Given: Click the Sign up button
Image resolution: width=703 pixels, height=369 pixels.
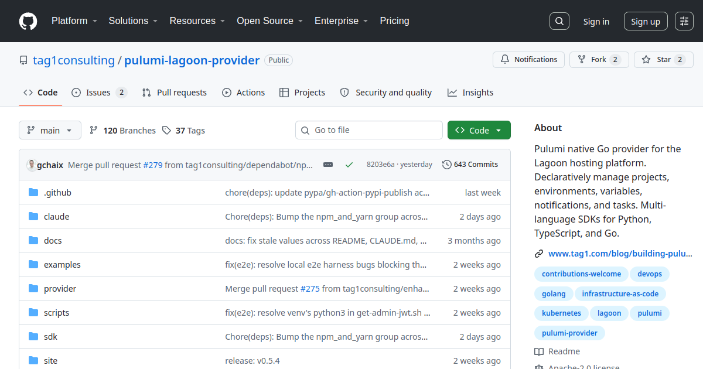Looking at the screenshot, I should pos(646,22).
